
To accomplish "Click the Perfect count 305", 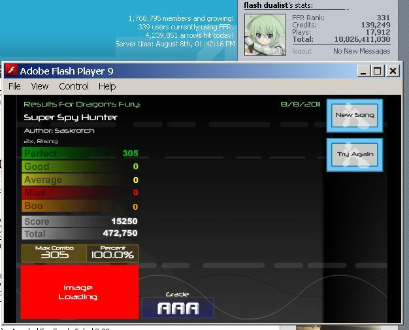I will pyautogui.click(x=131, y=153).
